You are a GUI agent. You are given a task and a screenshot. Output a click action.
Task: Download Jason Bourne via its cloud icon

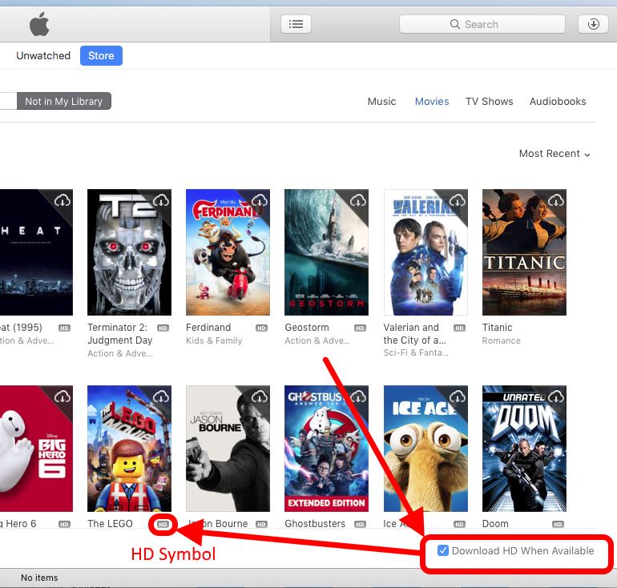(x=260, y=397)
